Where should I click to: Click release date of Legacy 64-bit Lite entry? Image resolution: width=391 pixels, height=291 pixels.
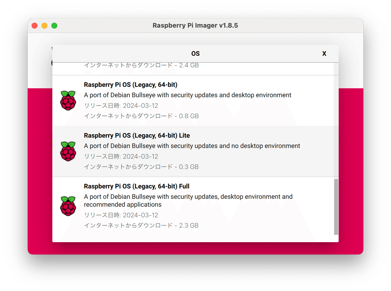tap(121, 156)
